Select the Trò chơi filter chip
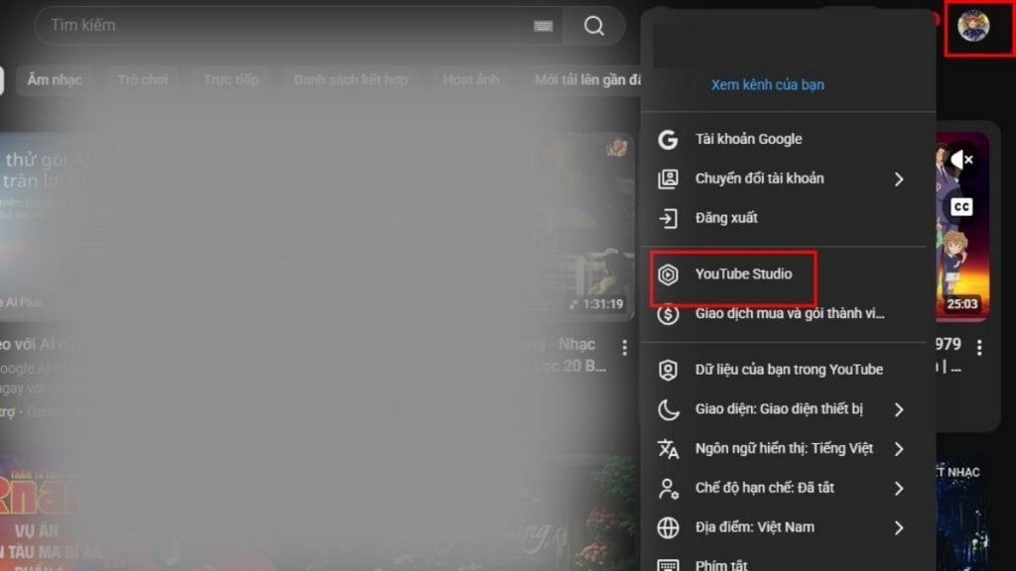This screenshot has height=571, width=1016. click(143, 80)
